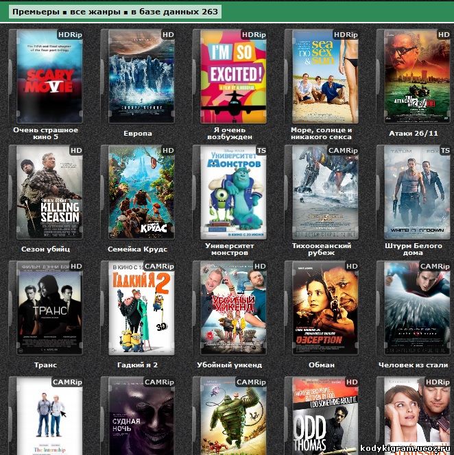
Task: Follow the Очень страшное кино 5 title link
Action: tap(45, 133)
